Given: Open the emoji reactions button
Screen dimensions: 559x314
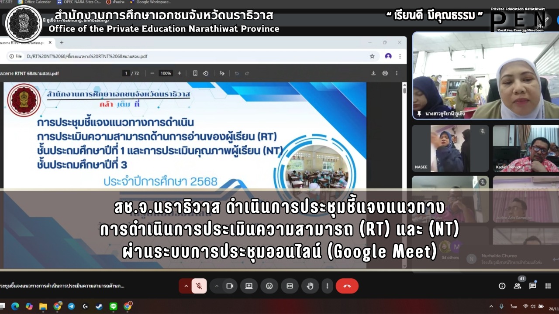Looking at the screenshot, I should pyautogui.click(x=269, y=286).
